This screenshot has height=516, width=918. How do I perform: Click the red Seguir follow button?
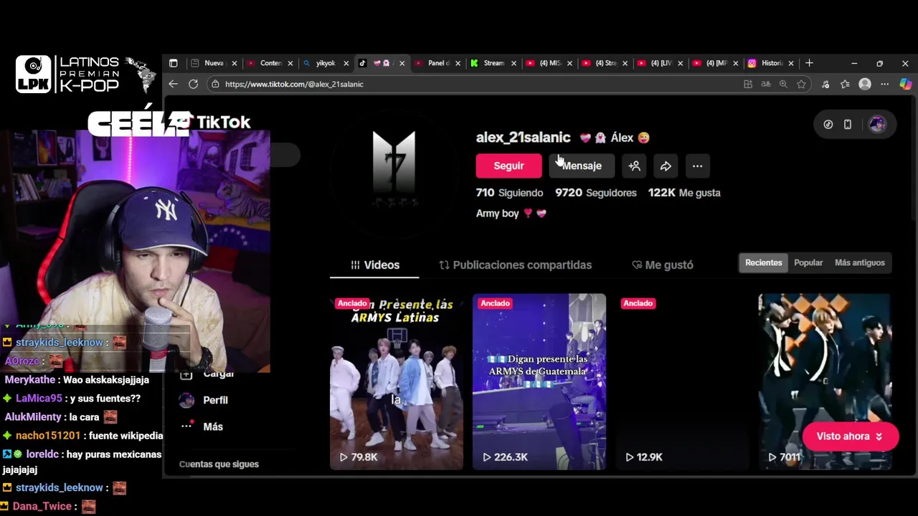pos(508,166)
